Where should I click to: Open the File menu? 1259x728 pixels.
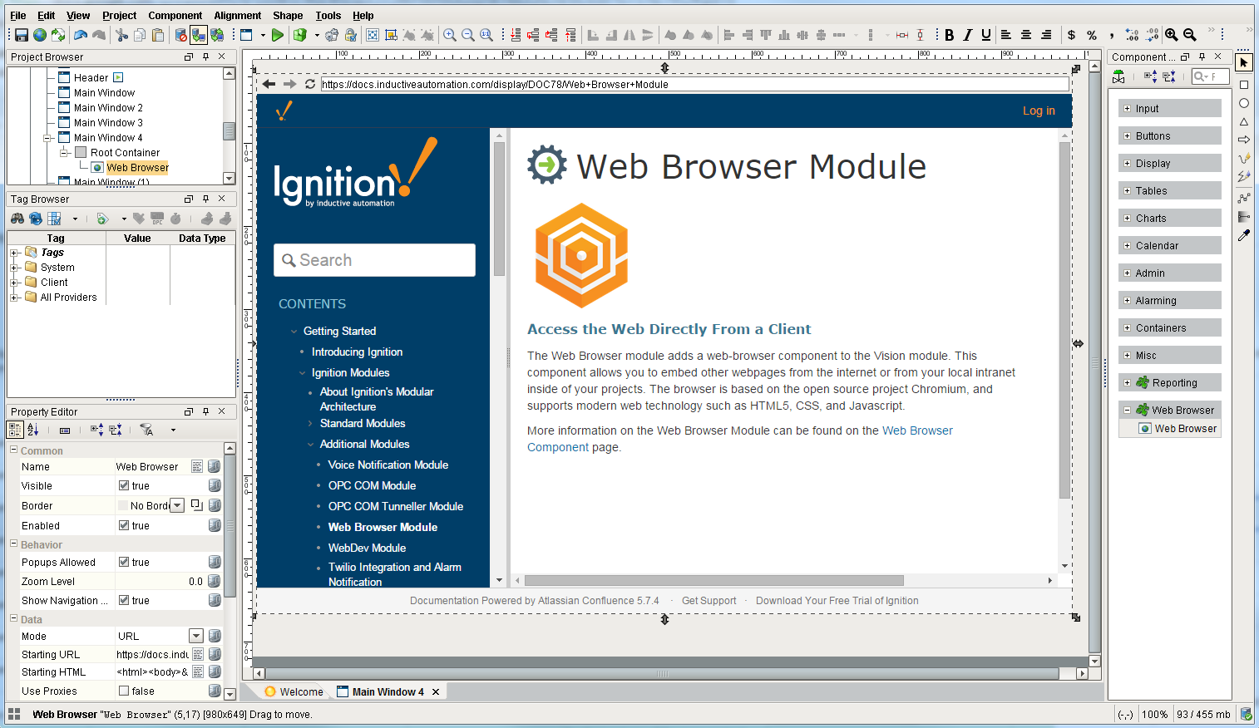(18, 15)
